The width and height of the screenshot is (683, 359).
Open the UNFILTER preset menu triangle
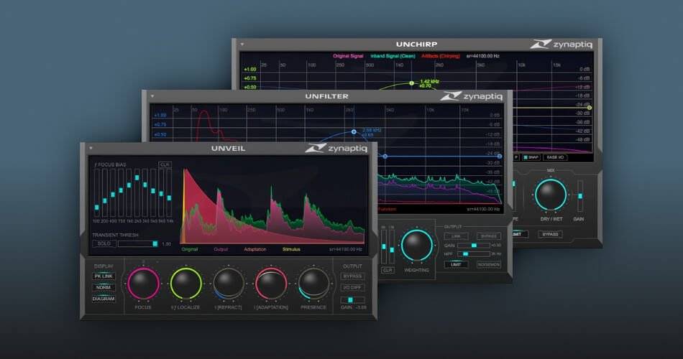[x=152, y=96]
